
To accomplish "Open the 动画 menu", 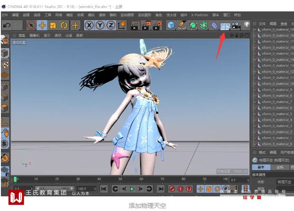I will 80,15.
